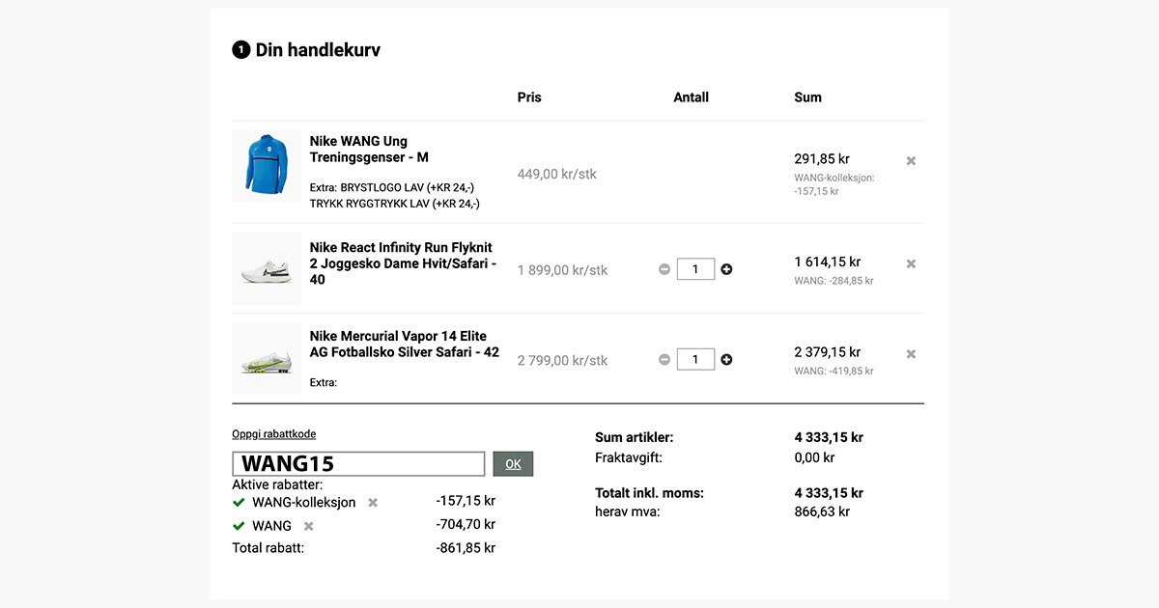Open the Oppgi rabattkode link
This screenshot has width=1159, height=608.
tap(274, 434)
